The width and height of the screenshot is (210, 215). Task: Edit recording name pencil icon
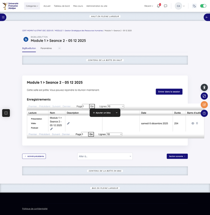pos(51,129)
